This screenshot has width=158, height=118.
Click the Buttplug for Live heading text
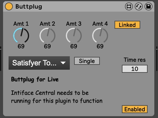[x=35, y=79]
